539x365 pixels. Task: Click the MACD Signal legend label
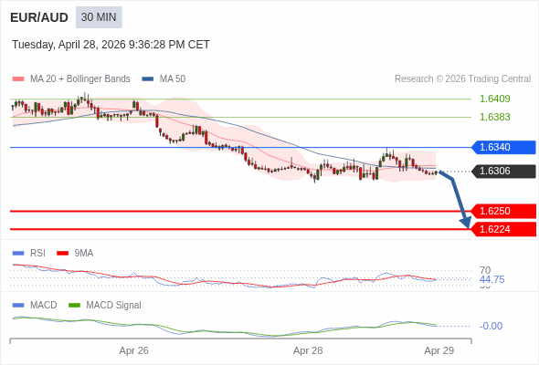click(x=114, y=306)
